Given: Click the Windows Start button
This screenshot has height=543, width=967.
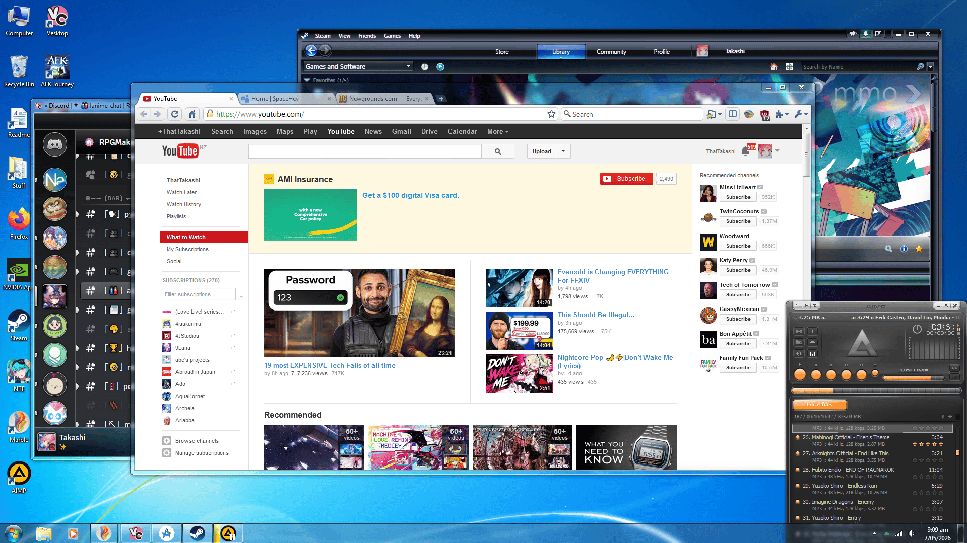Looking at the screenshot, I should coord(14,533).
